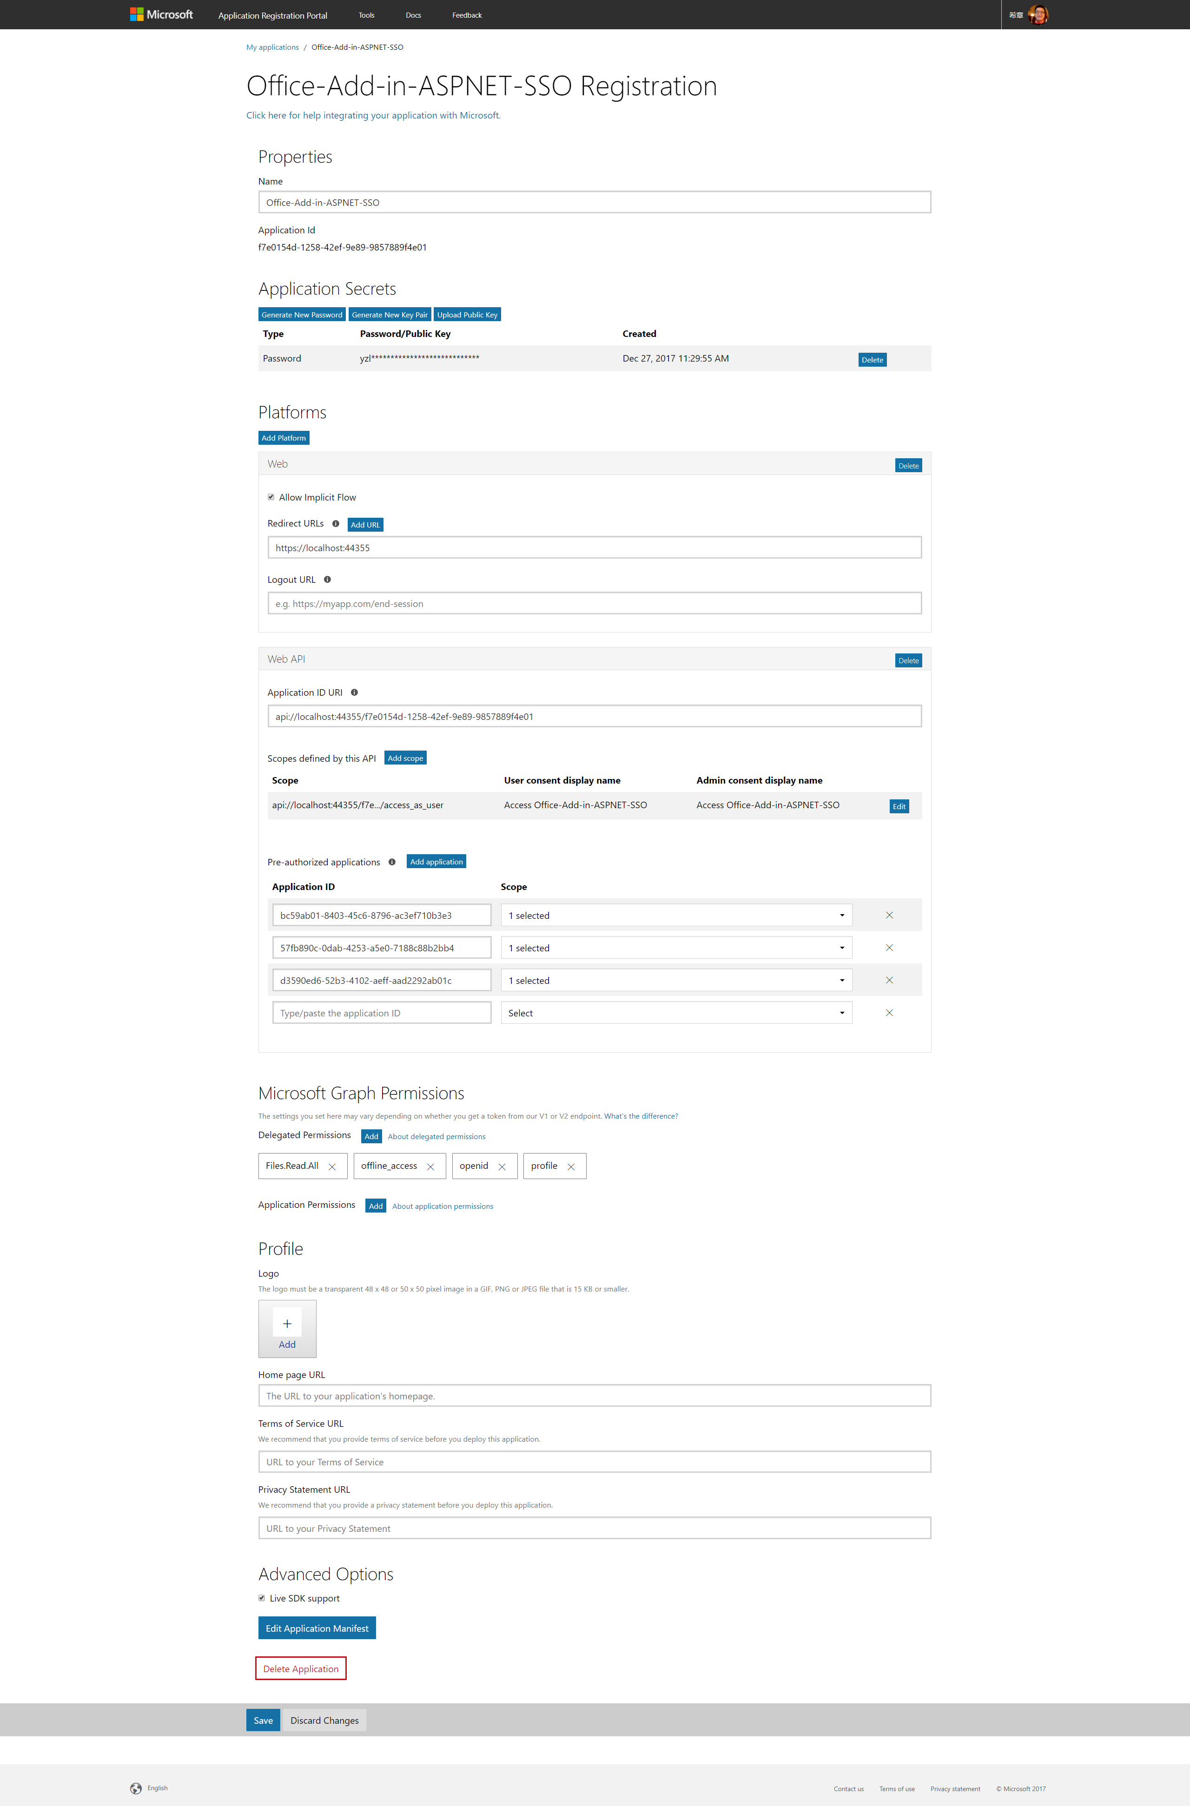
Task: Open the Docs menu in header
Action: (x=413, y=15)
